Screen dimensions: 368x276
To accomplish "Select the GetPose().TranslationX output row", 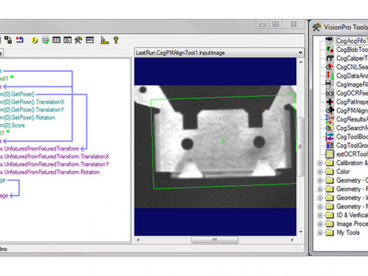I will [32, 102].
